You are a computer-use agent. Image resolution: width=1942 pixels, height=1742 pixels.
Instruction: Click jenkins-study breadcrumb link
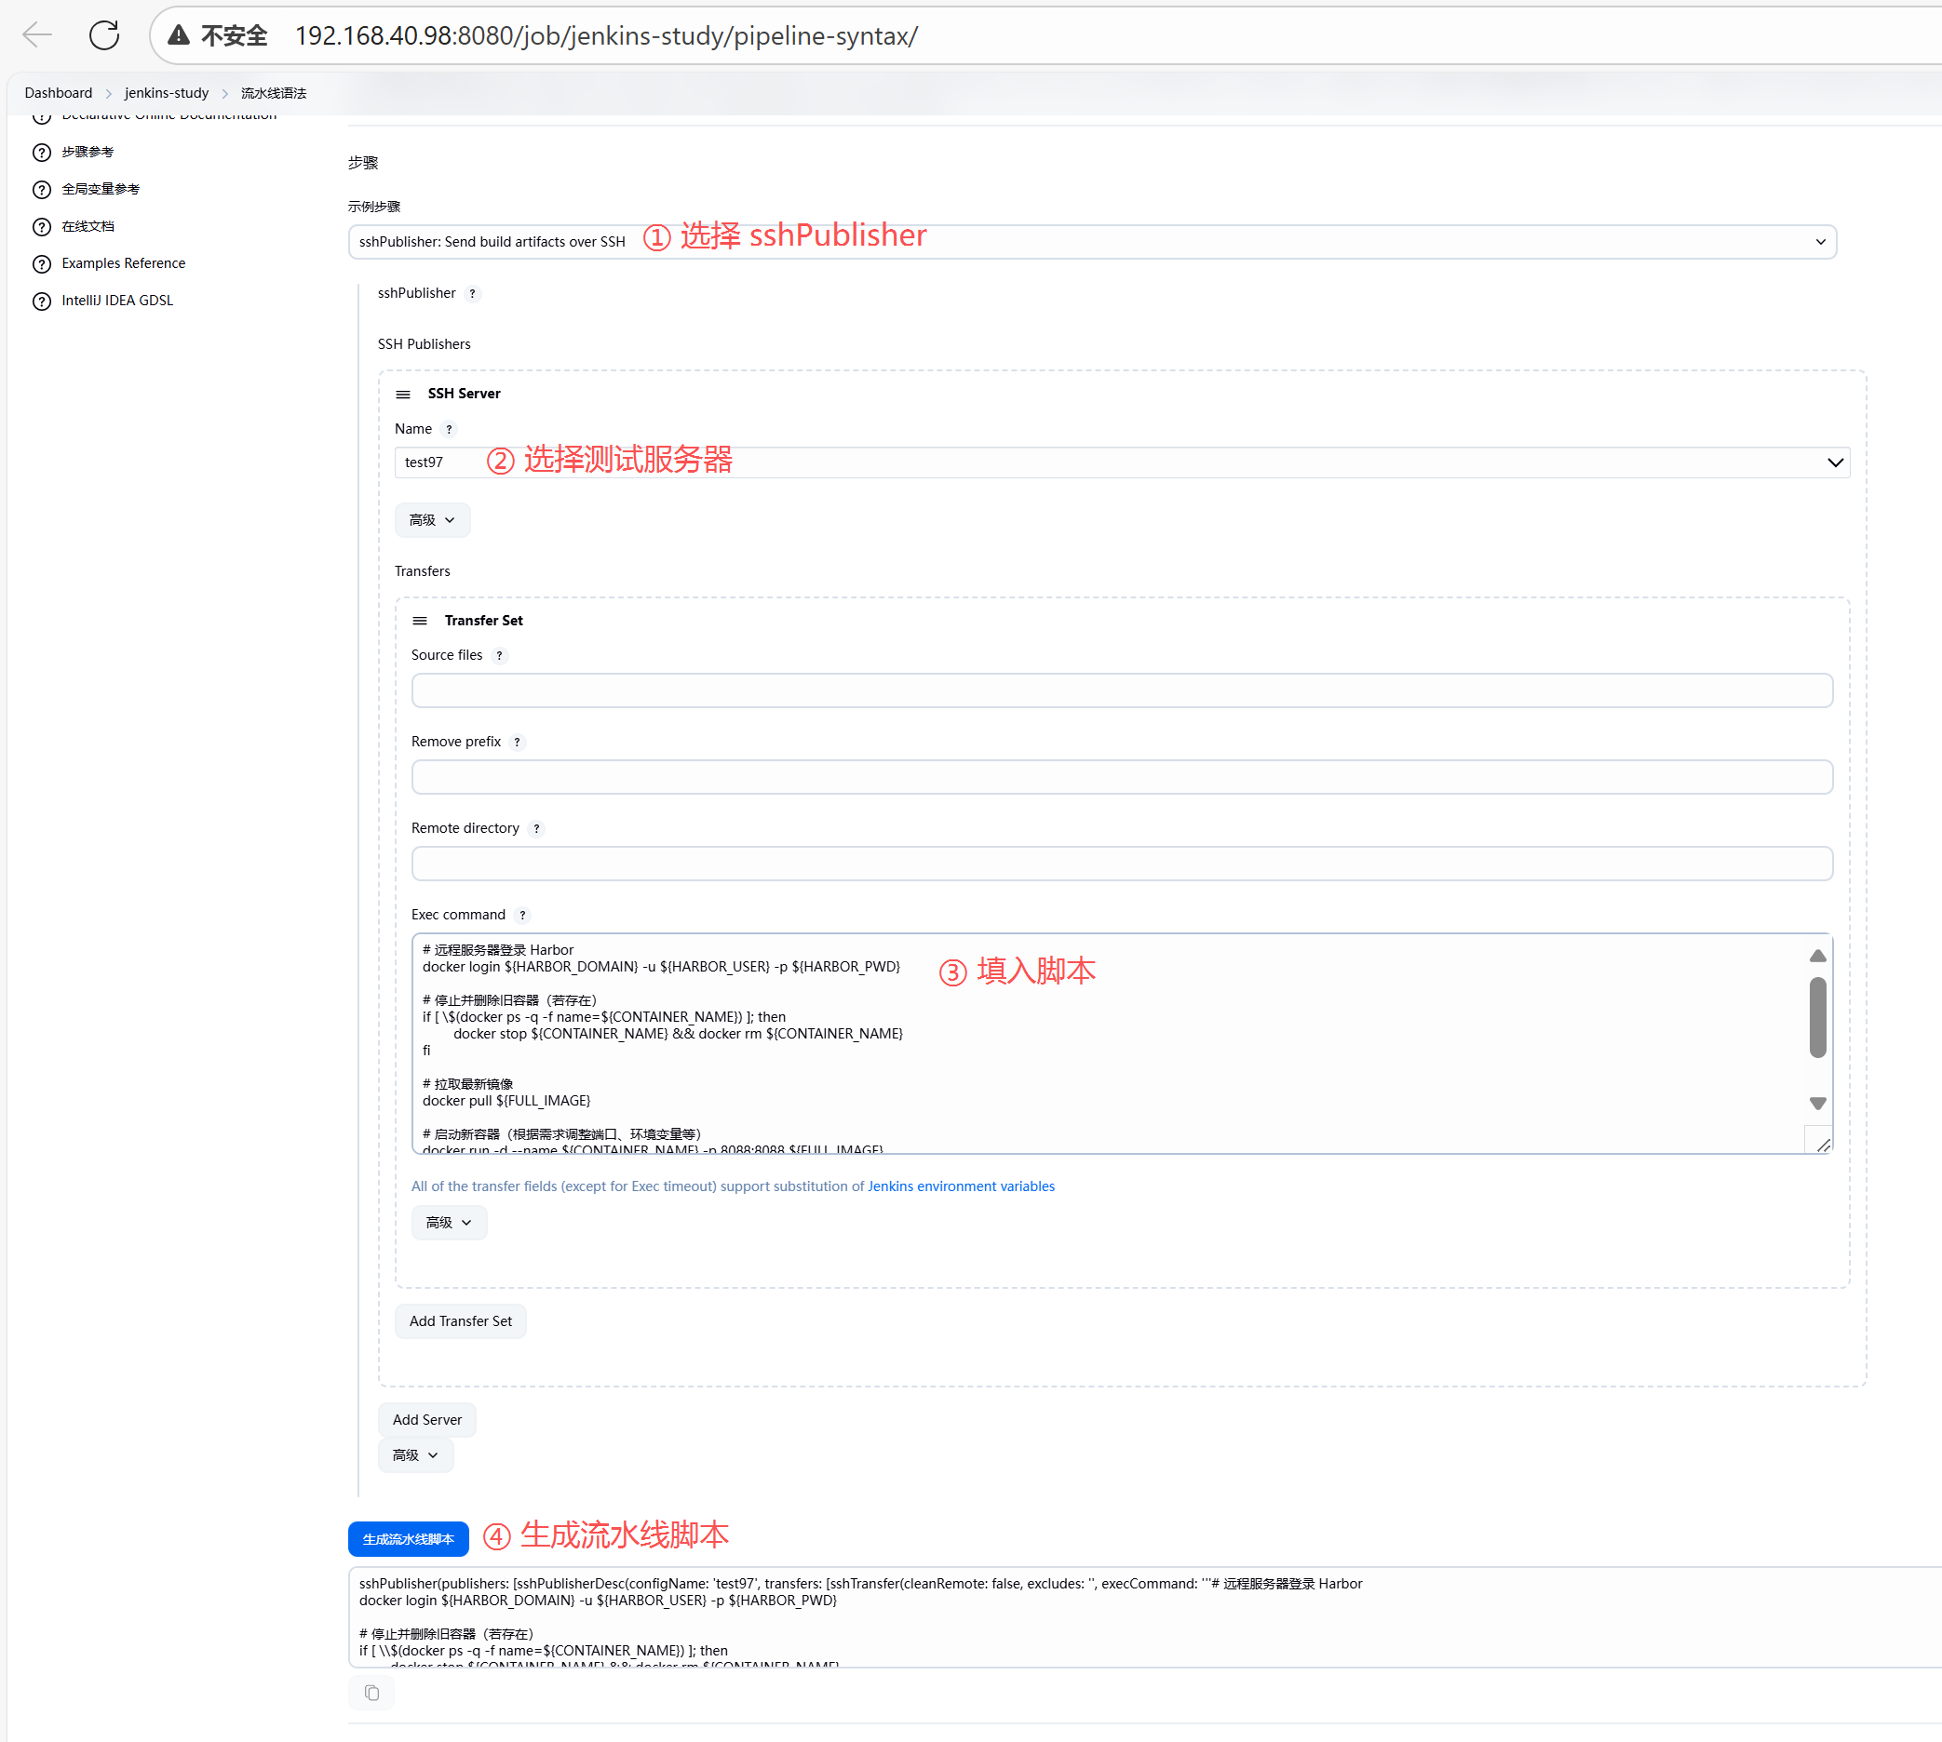[167, 93]
